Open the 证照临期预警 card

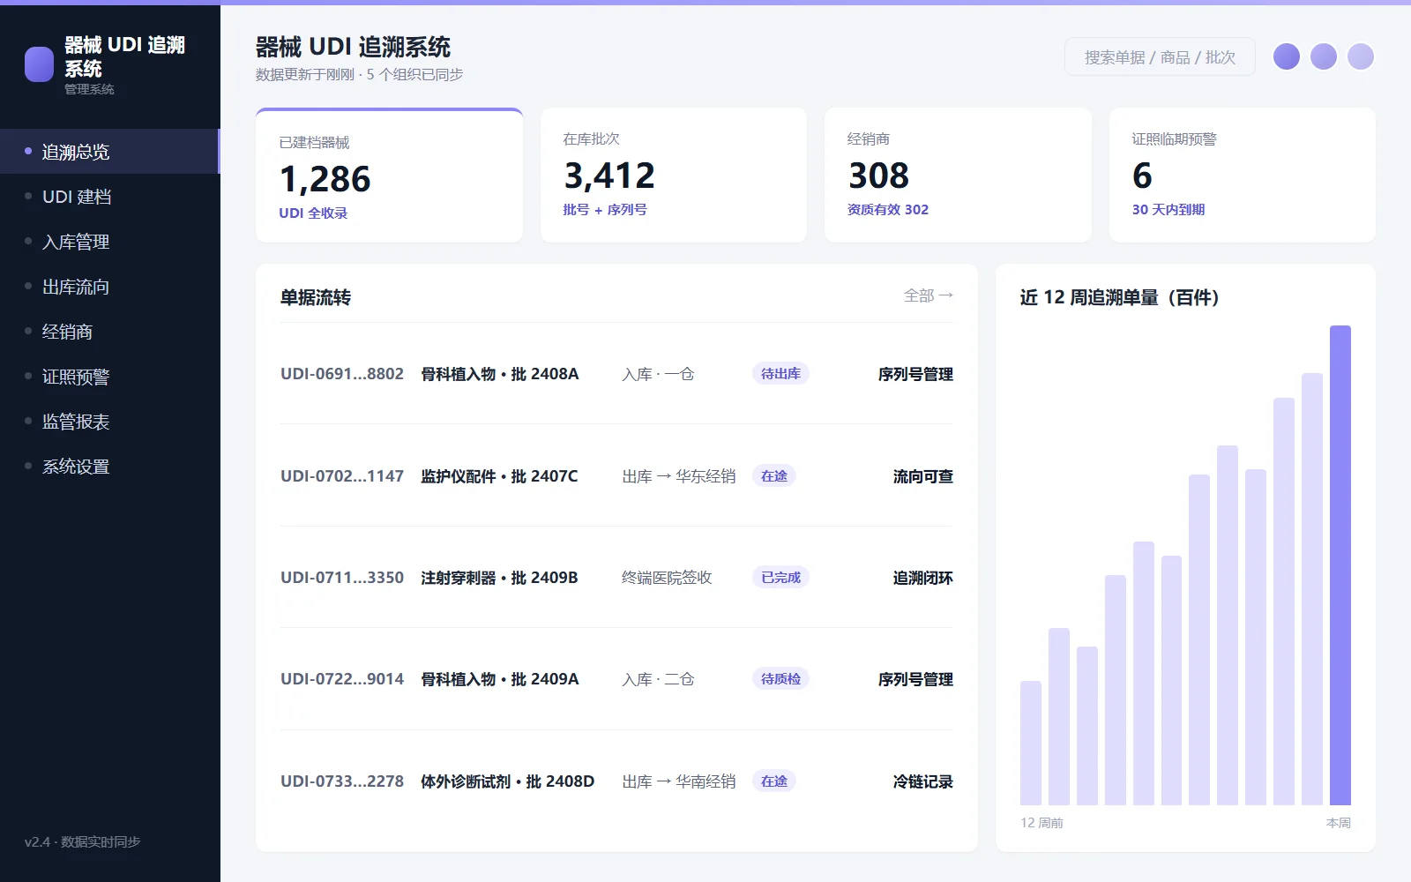1243,176
